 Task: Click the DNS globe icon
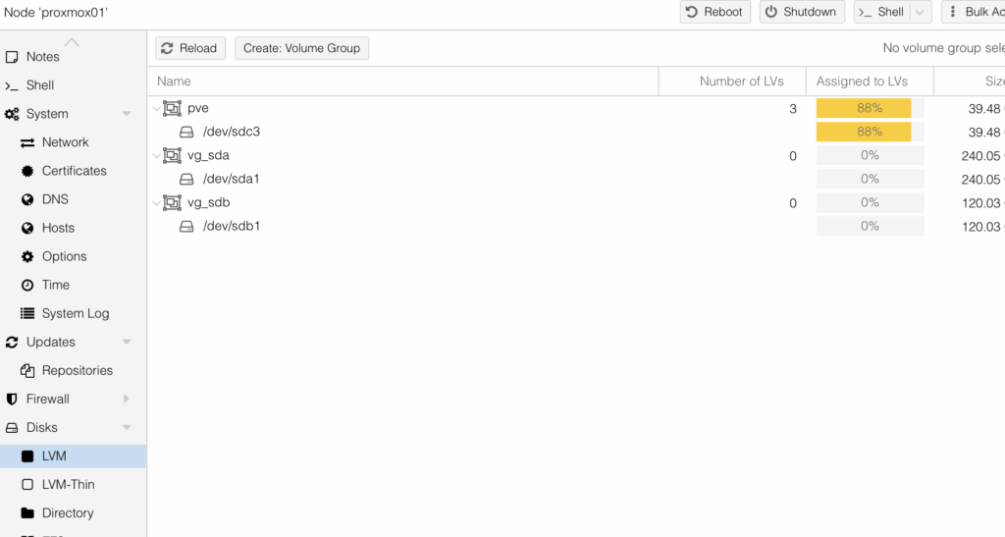[27, 199]
